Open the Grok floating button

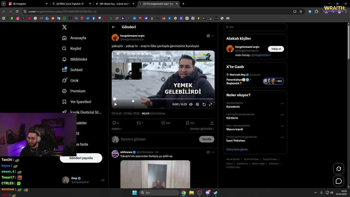[x=339, y=169]
